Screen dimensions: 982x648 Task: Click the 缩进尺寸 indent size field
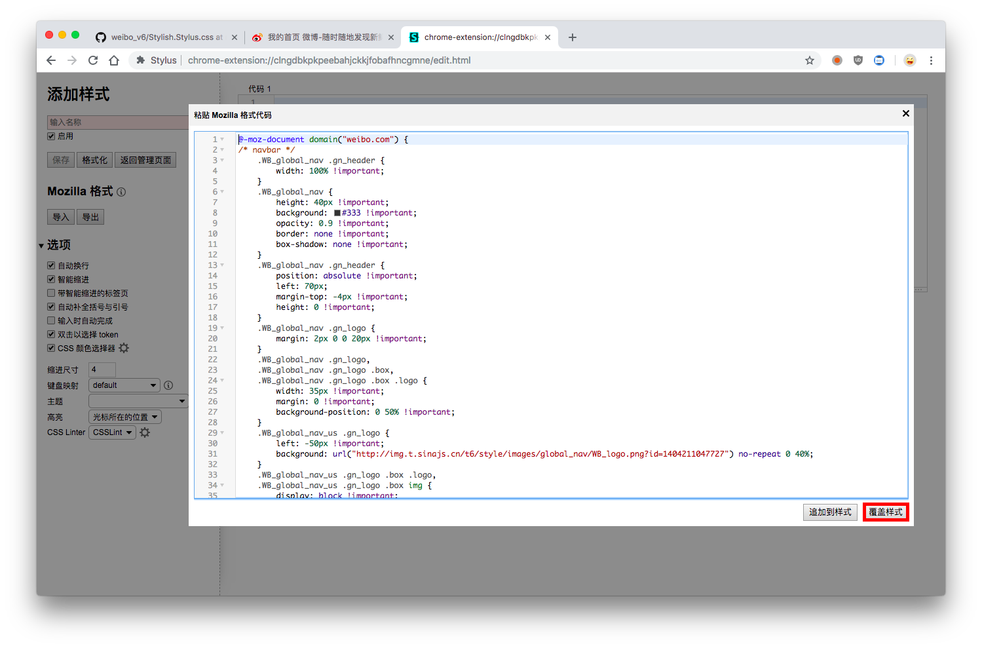click(102, 370)
